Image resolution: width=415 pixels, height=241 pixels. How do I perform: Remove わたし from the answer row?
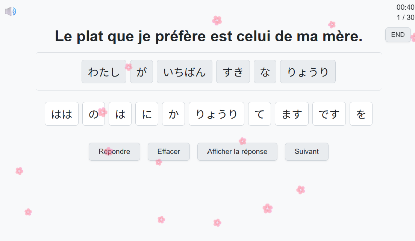104,72
